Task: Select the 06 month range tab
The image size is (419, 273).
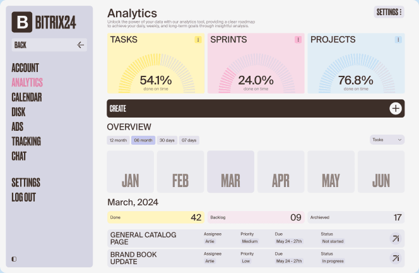Action: click(x=143, y=140)
